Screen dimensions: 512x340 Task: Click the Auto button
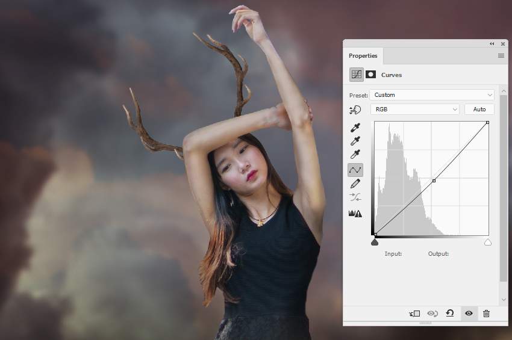(479, 110)
